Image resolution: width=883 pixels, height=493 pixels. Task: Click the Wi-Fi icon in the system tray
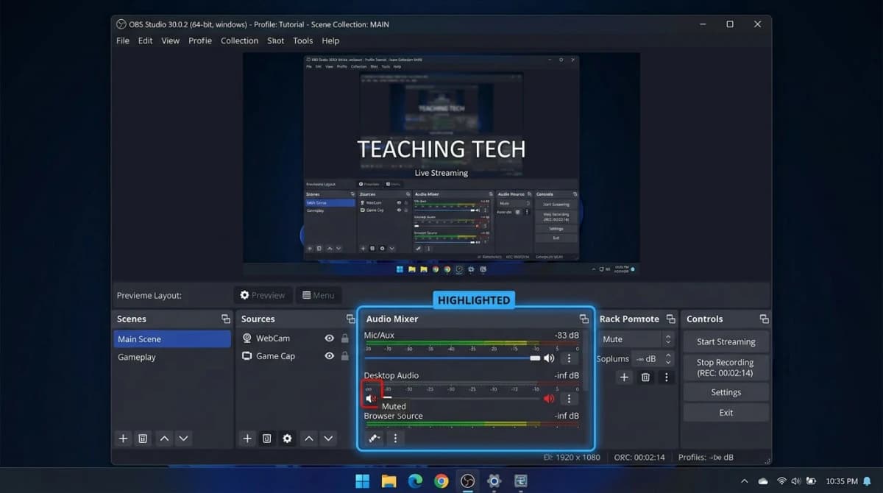click(781, 481)
